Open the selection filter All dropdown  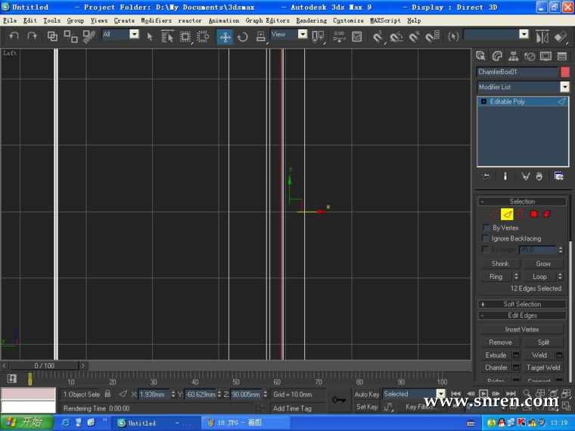[x=135, y=34]
